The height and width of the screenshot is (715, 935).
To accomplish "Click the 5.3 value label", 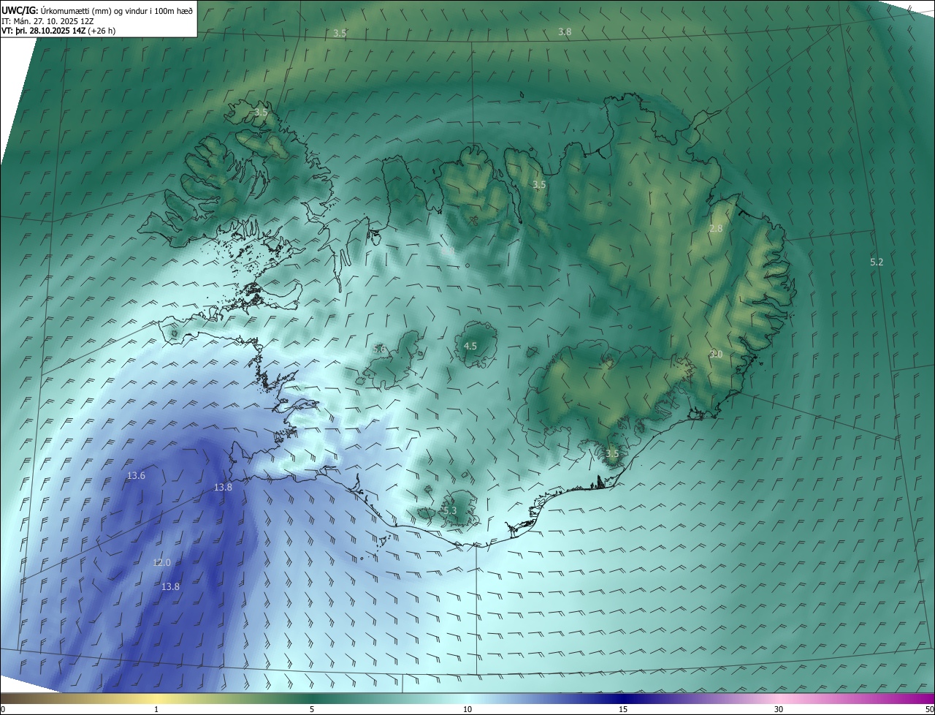I will point(449,510).
